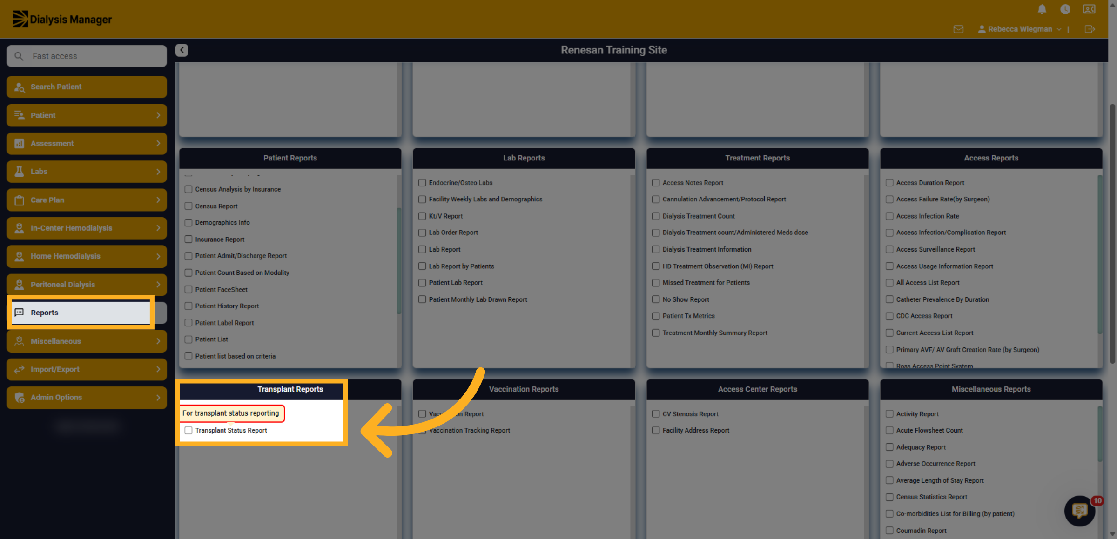Check the Census Report checkbox
1117x539 pixels.
coord(188,206)
